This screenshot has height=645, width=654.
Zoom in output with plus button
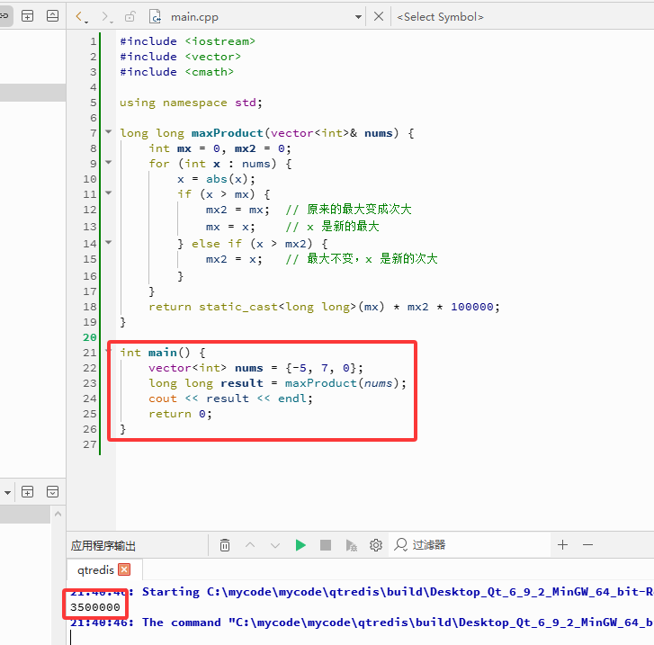562,545
